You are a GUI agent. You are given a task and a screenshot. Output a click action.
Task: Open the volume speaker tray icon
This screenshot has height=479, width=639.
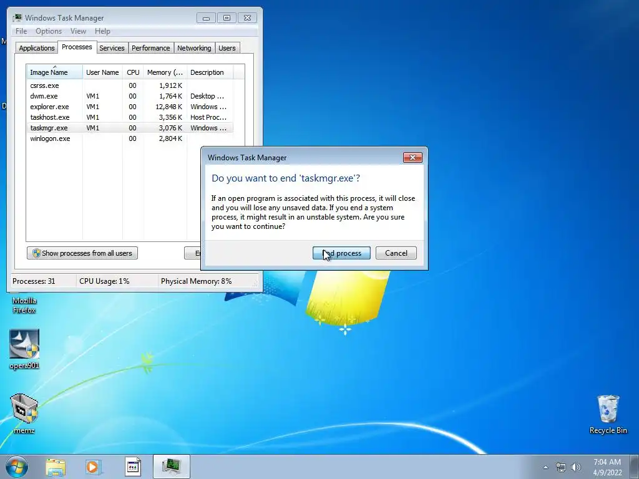click(x=575, y=467)
